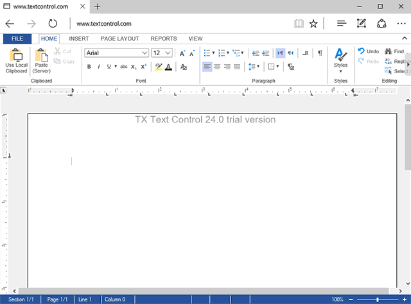
Task: Open the Arial font family combo box
Action: click(117, 53)
